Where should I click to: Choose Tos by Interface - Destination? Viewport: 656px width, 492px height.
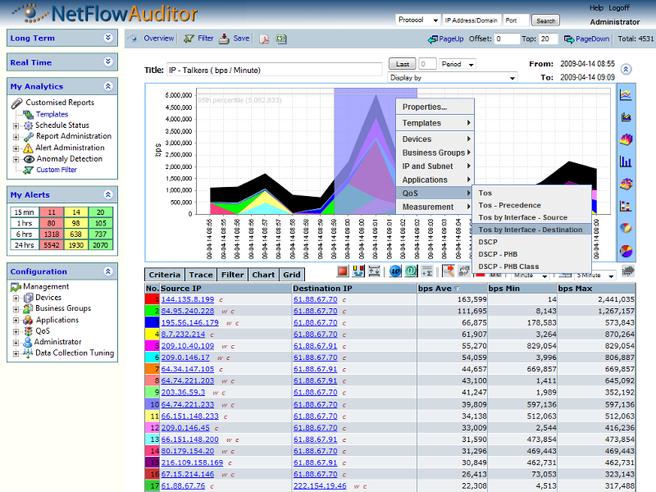point(531,230)
